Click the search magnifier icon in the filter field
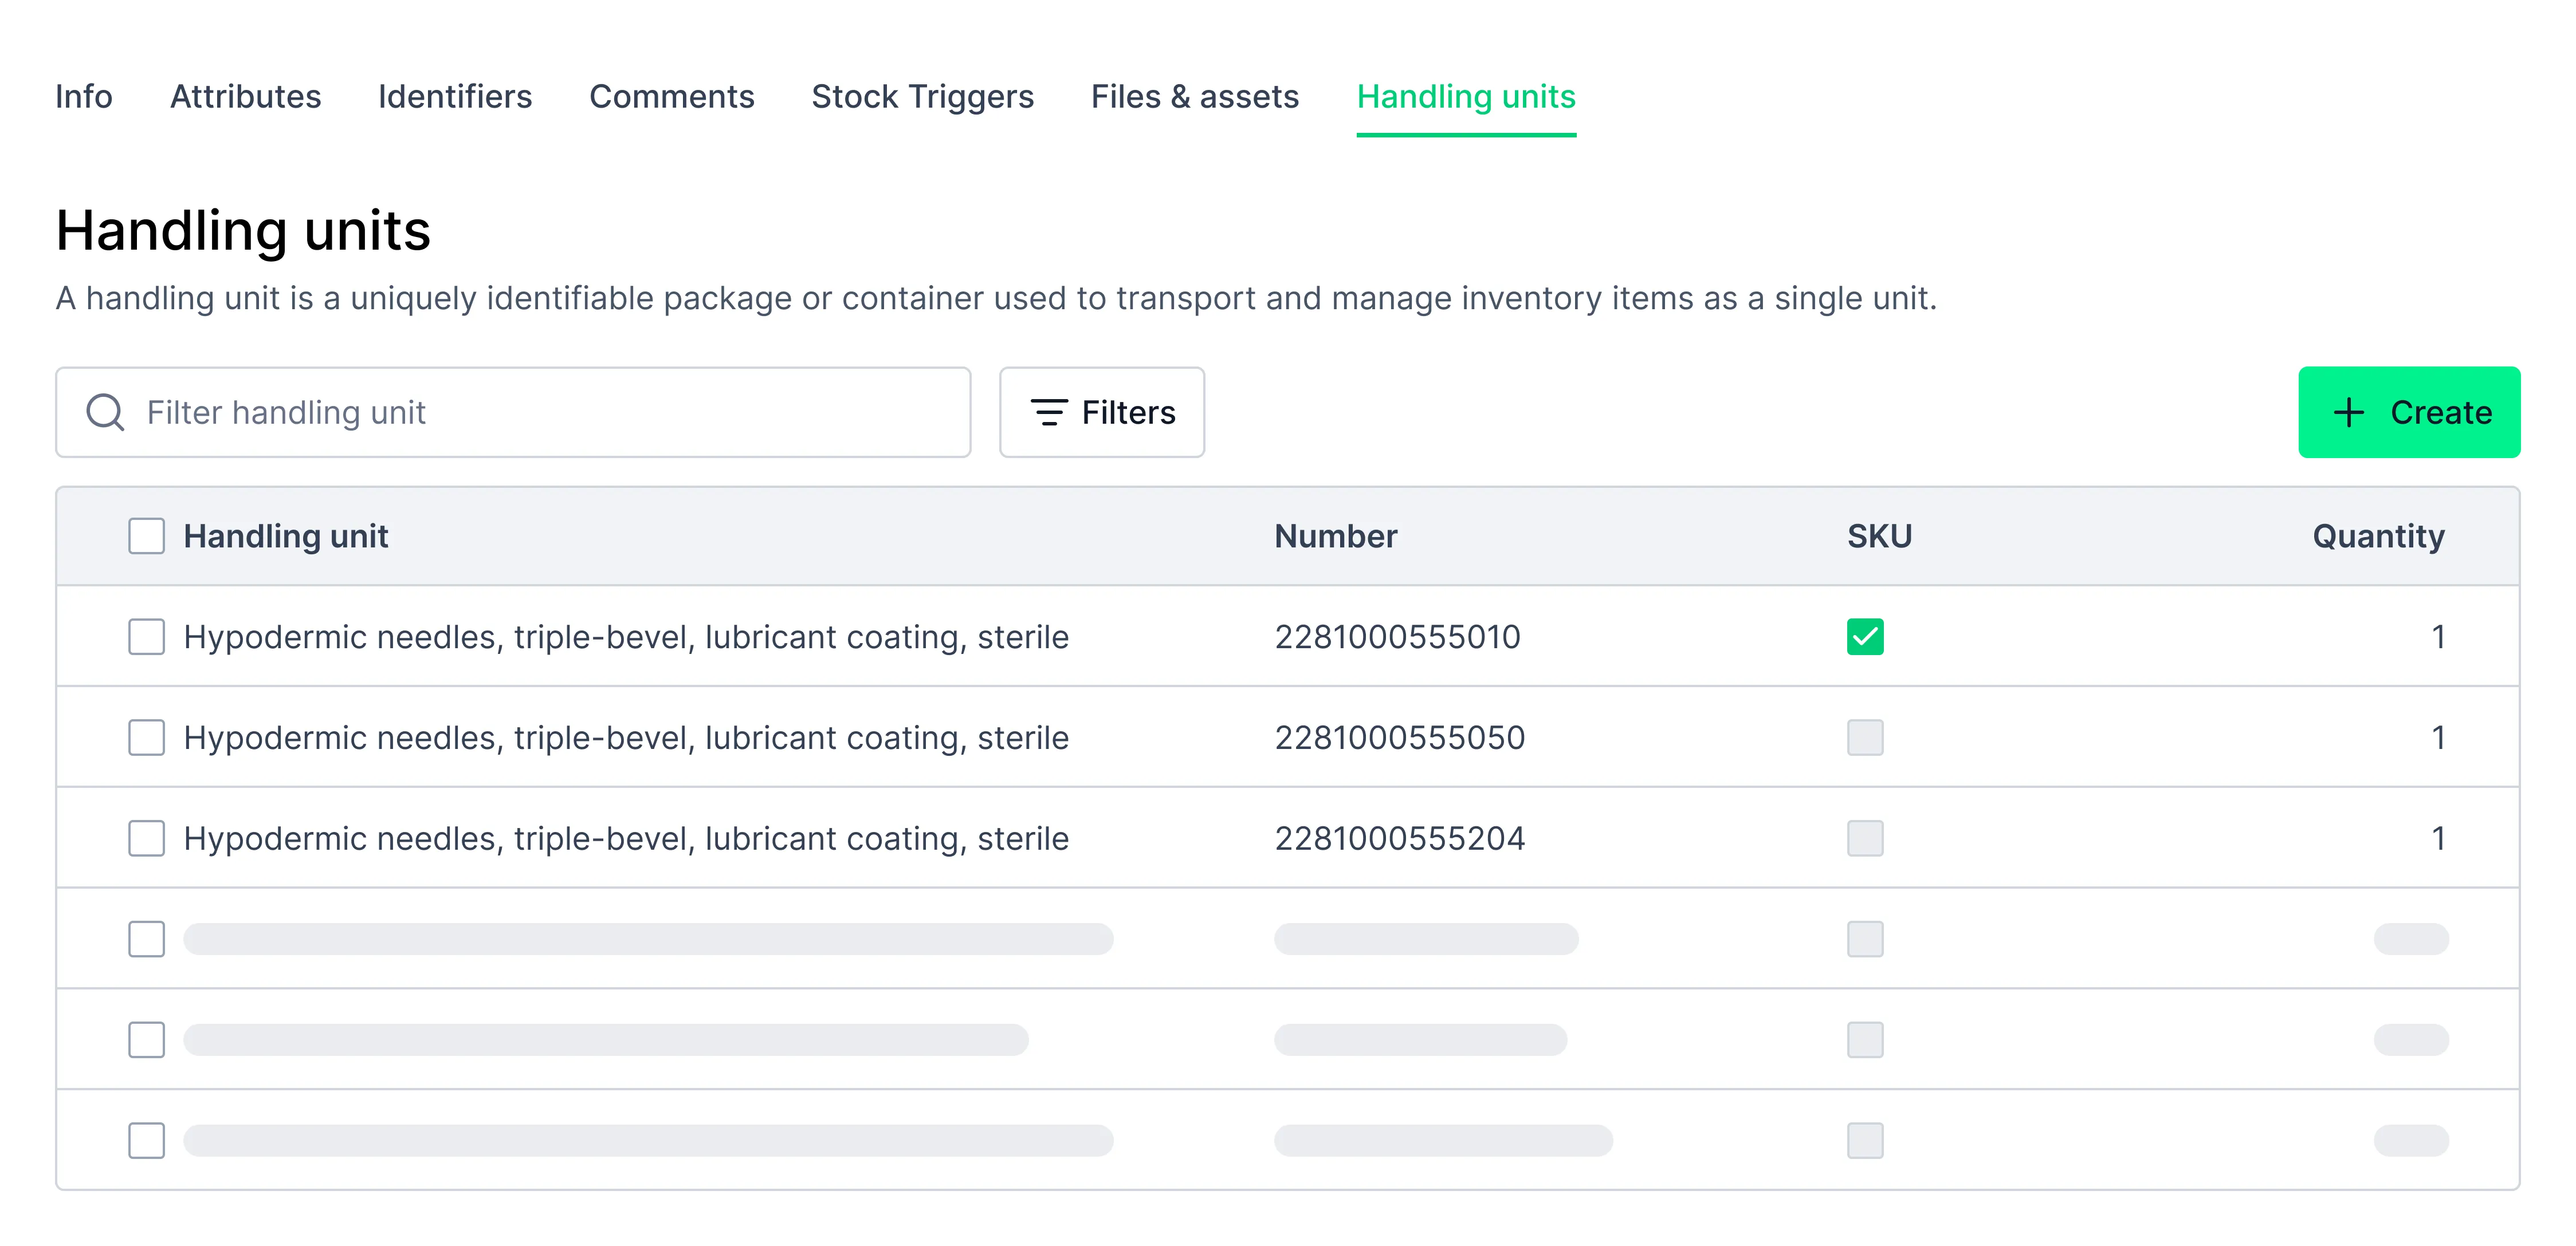 tap(104, 412)
